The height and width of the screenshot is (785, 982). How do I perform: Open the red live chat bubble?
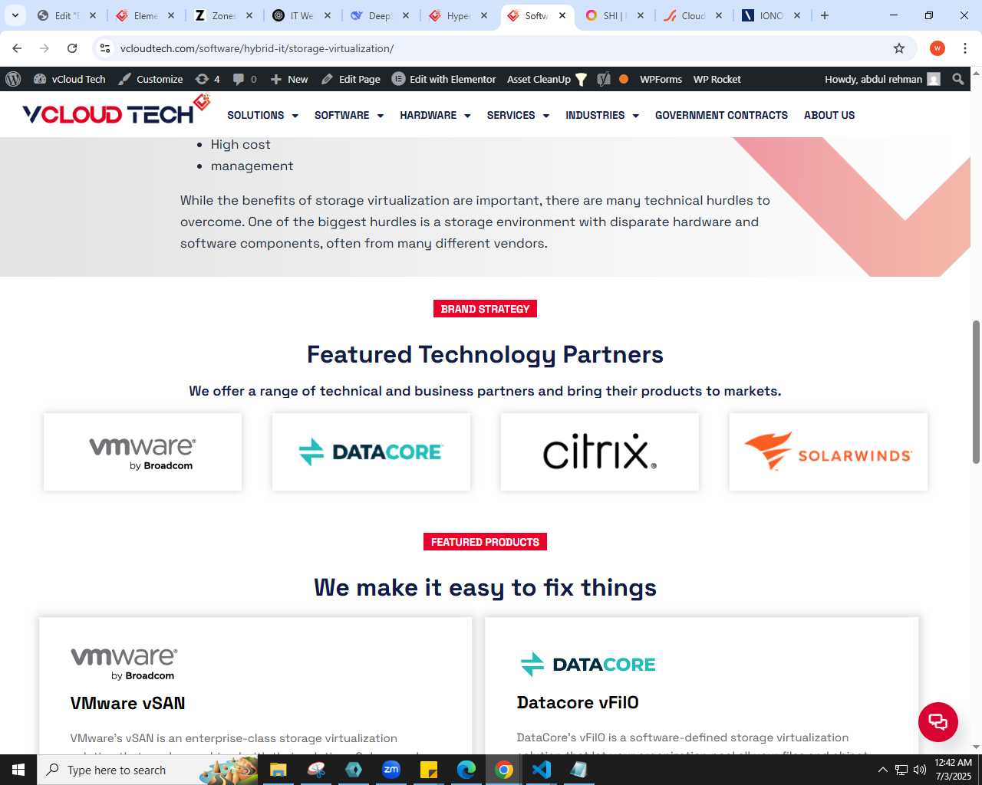(938, 721)
